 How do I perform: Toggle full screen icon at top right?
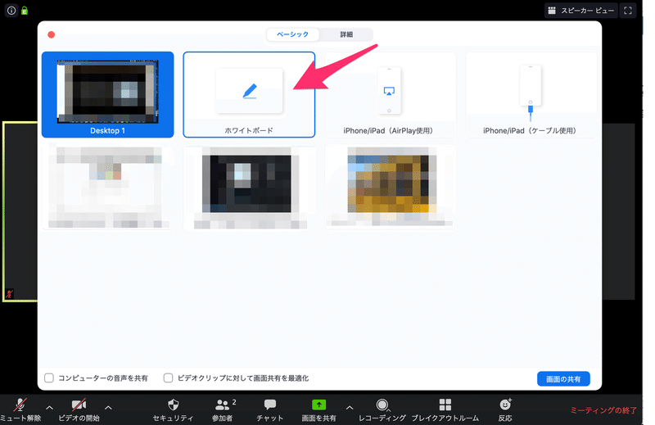[x=628, y=11]
